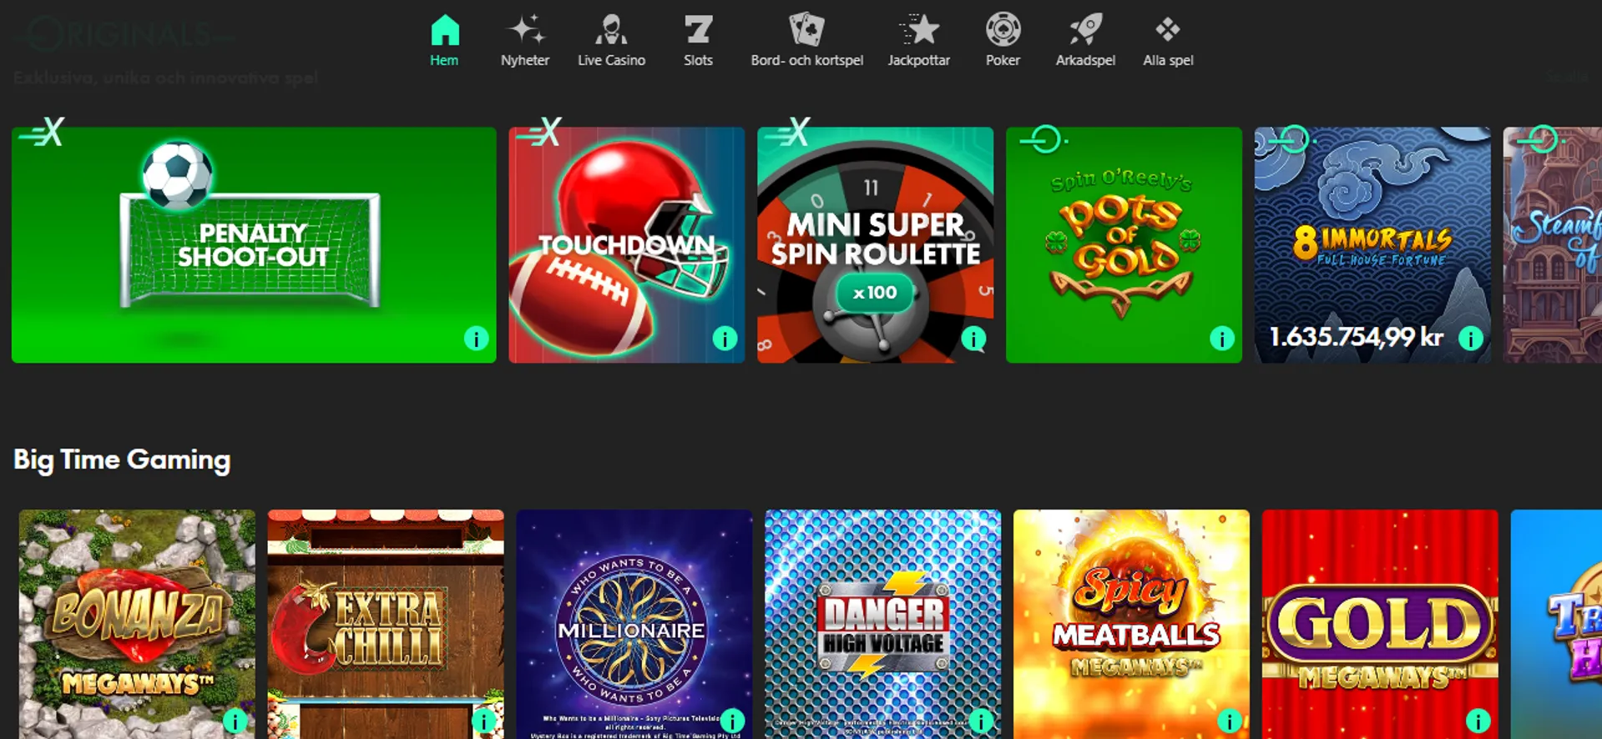Show info for Danger High Voltage

click(x=981, y=721)
